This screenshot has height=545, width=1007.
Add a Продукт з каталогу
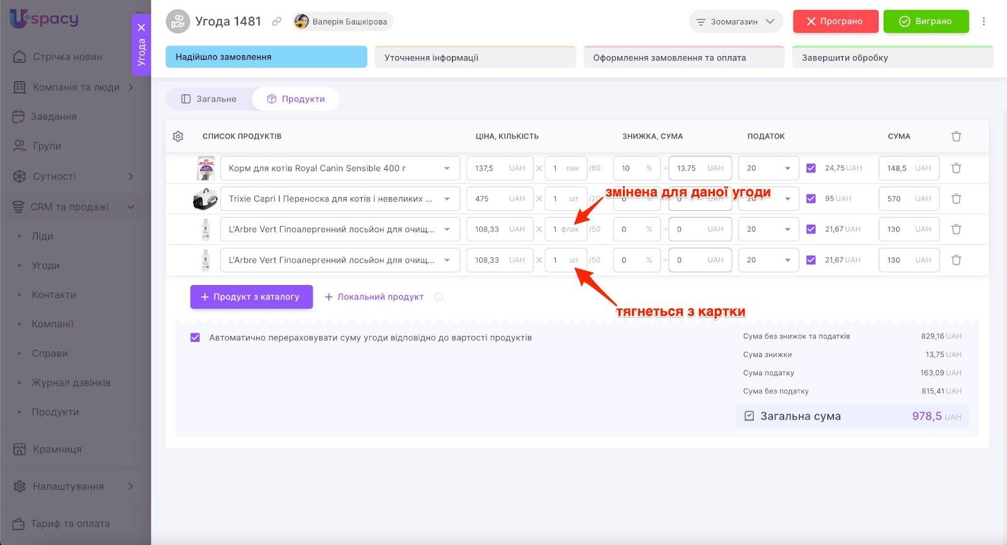coord(251,297)
